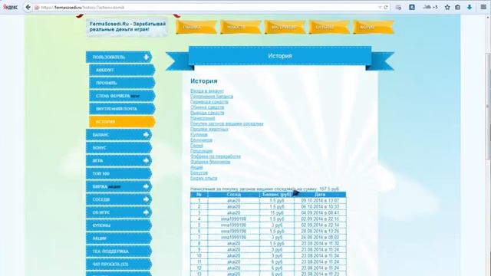This screenshot has height=276, width=491.
Task: Select the orange ИСТОРИЯ sidebar item
Action: point(122,122)
